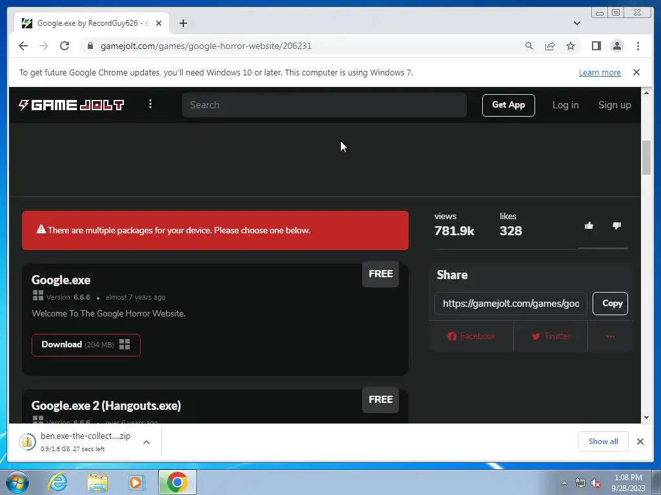
Task: Click the muted volume tray icon
Action: [596, 483]
